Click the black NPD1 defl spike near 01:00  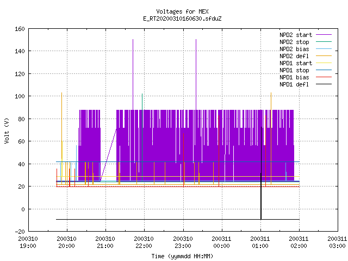(261, 173)
